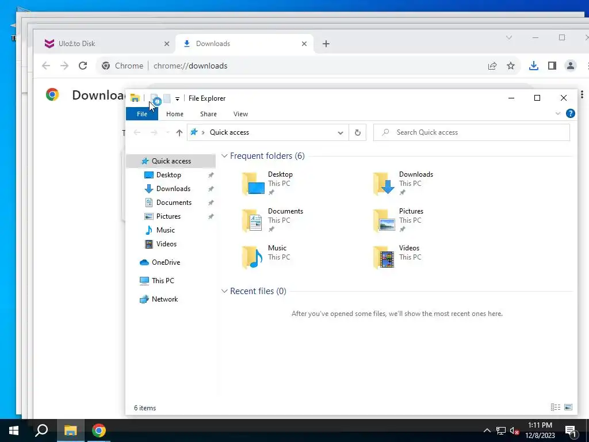The height and width of the screenshot is (442, 589).
Task: Select Music in the navigation pane
Action: 165,230
